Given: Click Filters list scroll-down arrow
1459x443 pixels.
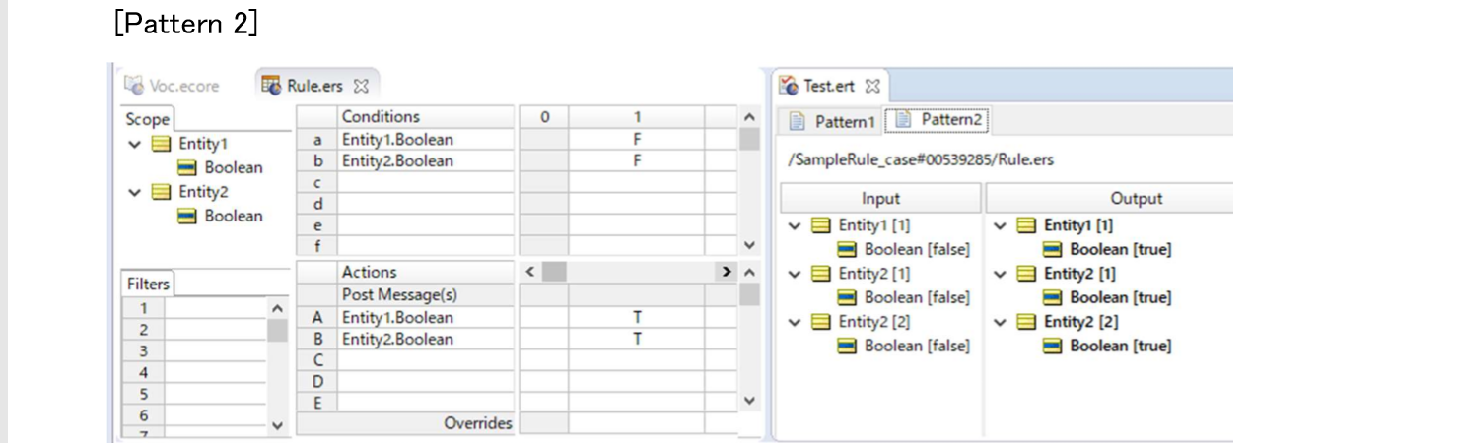Looking at the screenshot, I should pyautogui.click(x=277, y=426).
